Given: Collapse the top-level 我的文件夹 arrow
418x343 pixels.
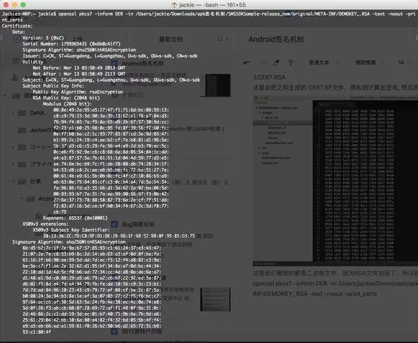Looking at the screenshot, I should (x=5, y=95).
